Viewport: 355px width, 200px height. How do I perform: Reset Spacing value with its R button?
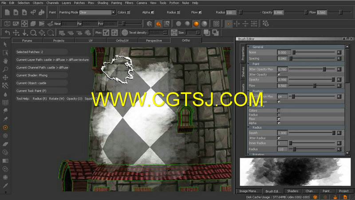[x=339, y=58]
